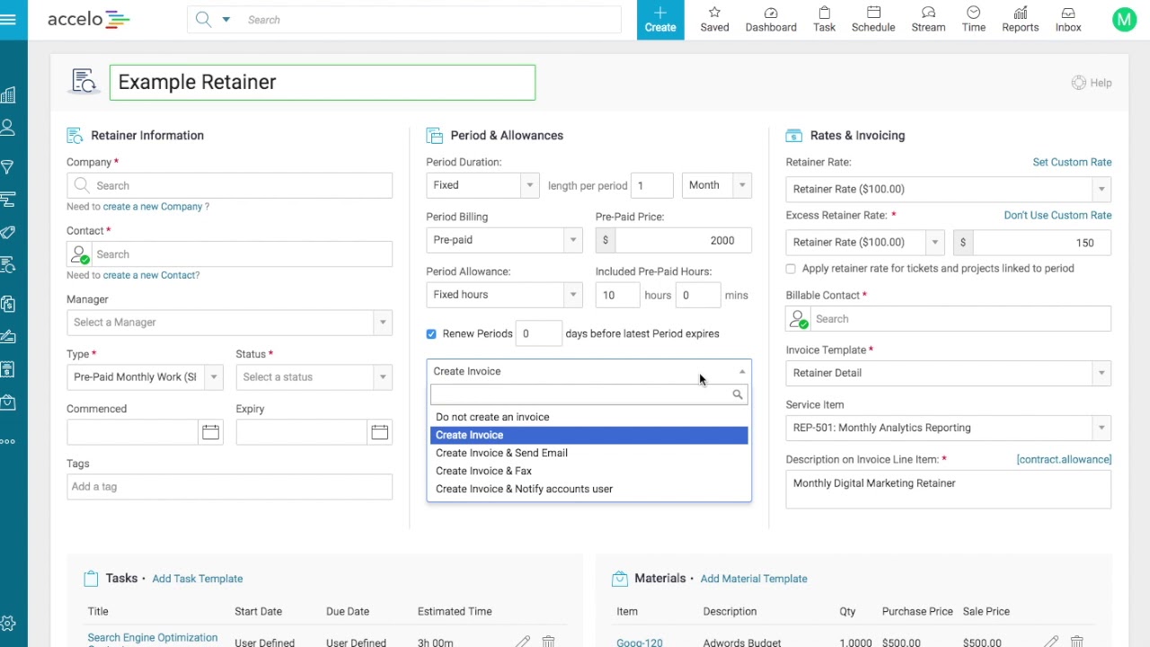
Task: Open the Type dropdown Pre-Paid Monthly Work
Action: coord(145,377)
